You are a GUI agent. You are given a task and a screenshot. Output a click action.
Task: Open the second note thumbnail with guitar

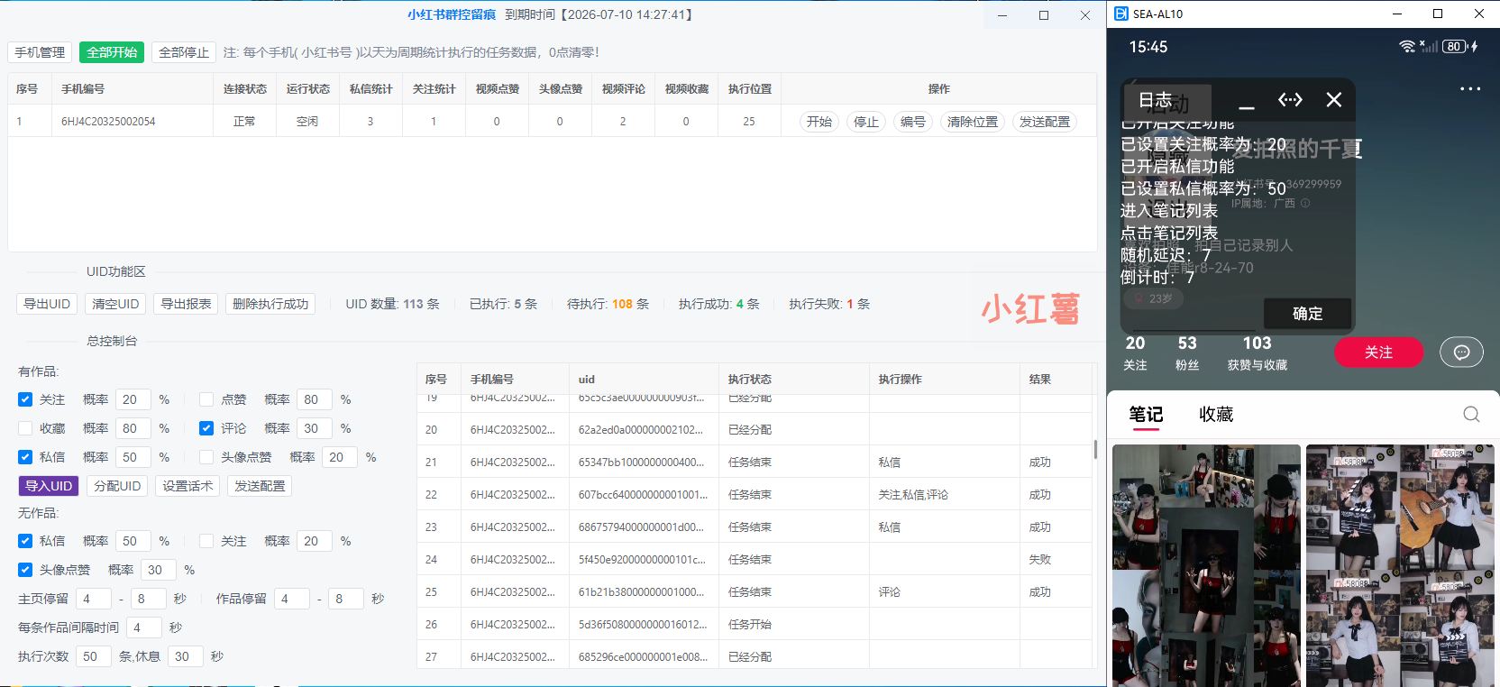[x=1400, y=565]
